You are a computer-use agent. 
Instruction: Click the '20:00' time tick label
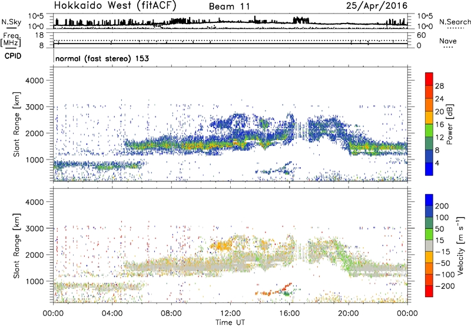pos(348,314)
